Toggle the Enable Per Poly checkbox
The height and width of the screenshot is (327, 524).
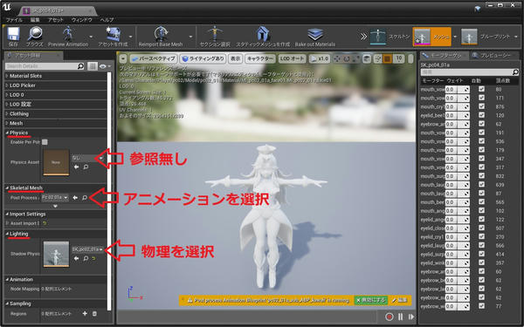(45, 142)
